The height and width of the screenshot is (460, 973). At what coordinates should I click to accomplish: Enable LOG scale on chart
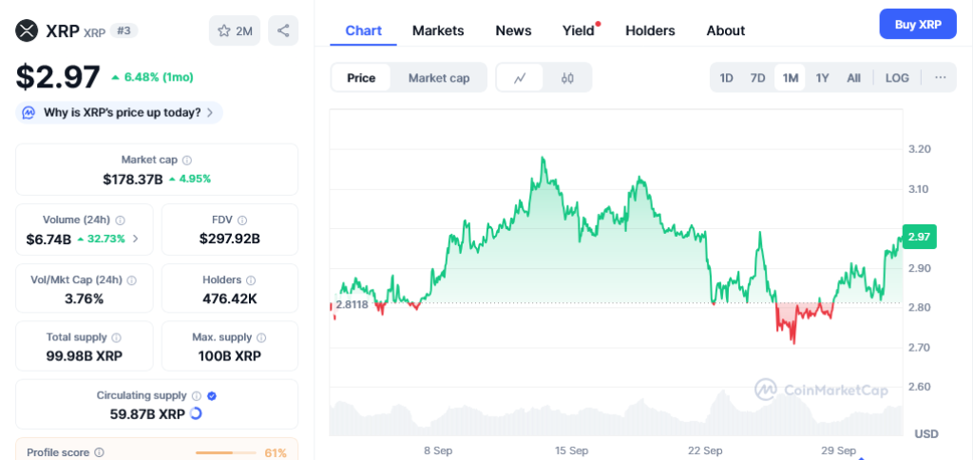[x=897, y=78]
